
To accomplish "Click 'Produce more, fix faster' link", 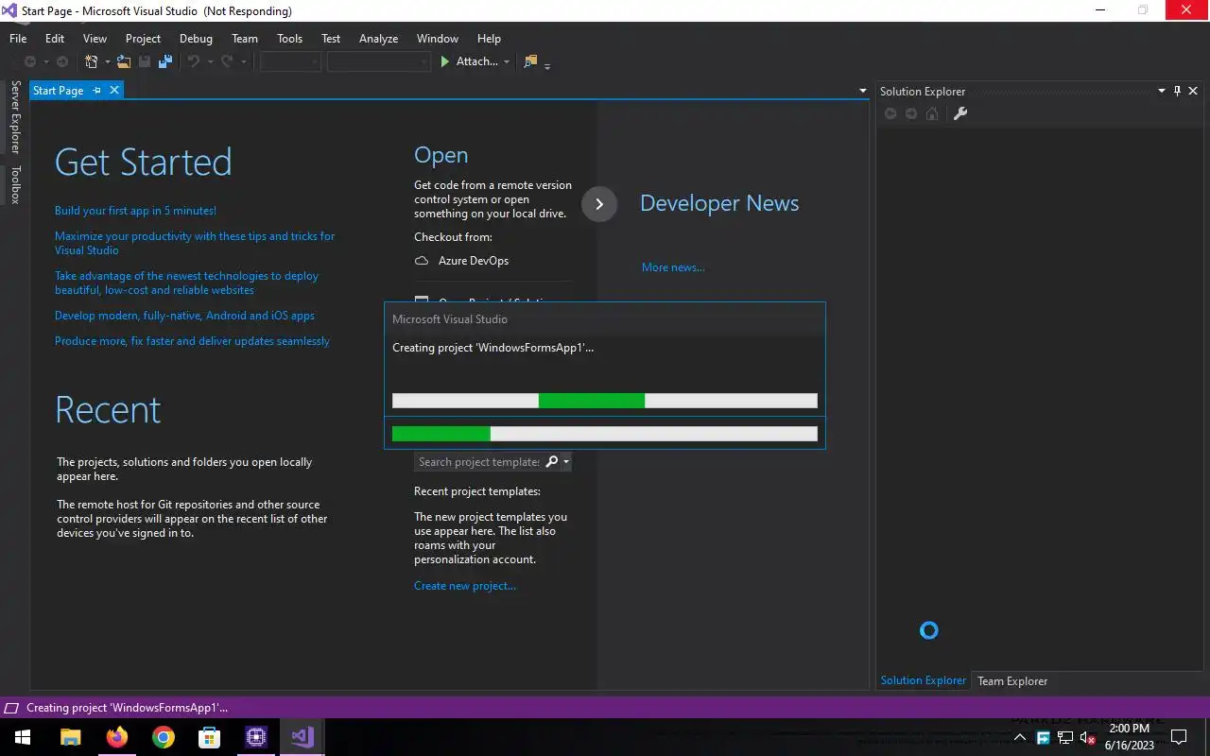I will point(192,341).
